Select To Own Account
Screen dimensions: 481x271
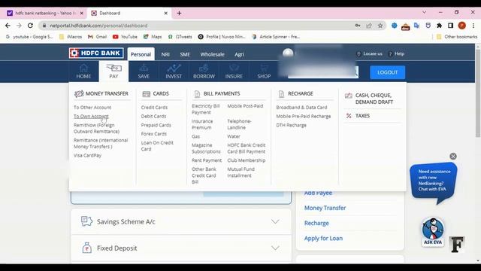click(91, 117)
